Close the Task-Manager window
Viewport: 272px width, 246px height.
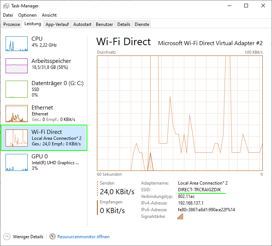263,6
